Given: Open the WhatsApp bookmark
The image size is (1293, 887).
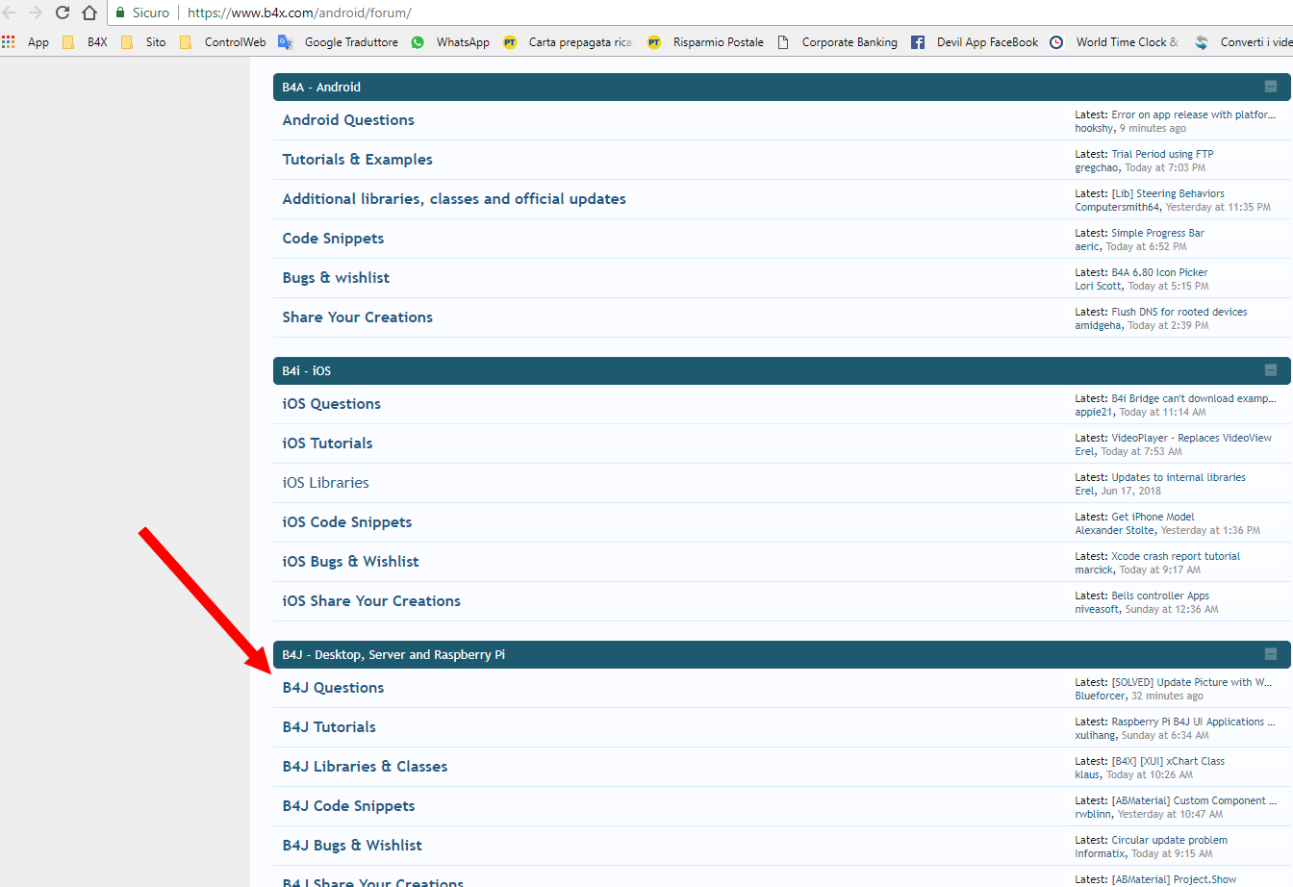Looking at the screenshot, I should [450, 42].
